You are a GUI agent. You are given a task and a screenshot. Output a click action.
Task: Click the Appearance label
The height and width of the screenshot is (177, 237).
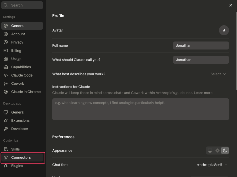pos(62,150)
